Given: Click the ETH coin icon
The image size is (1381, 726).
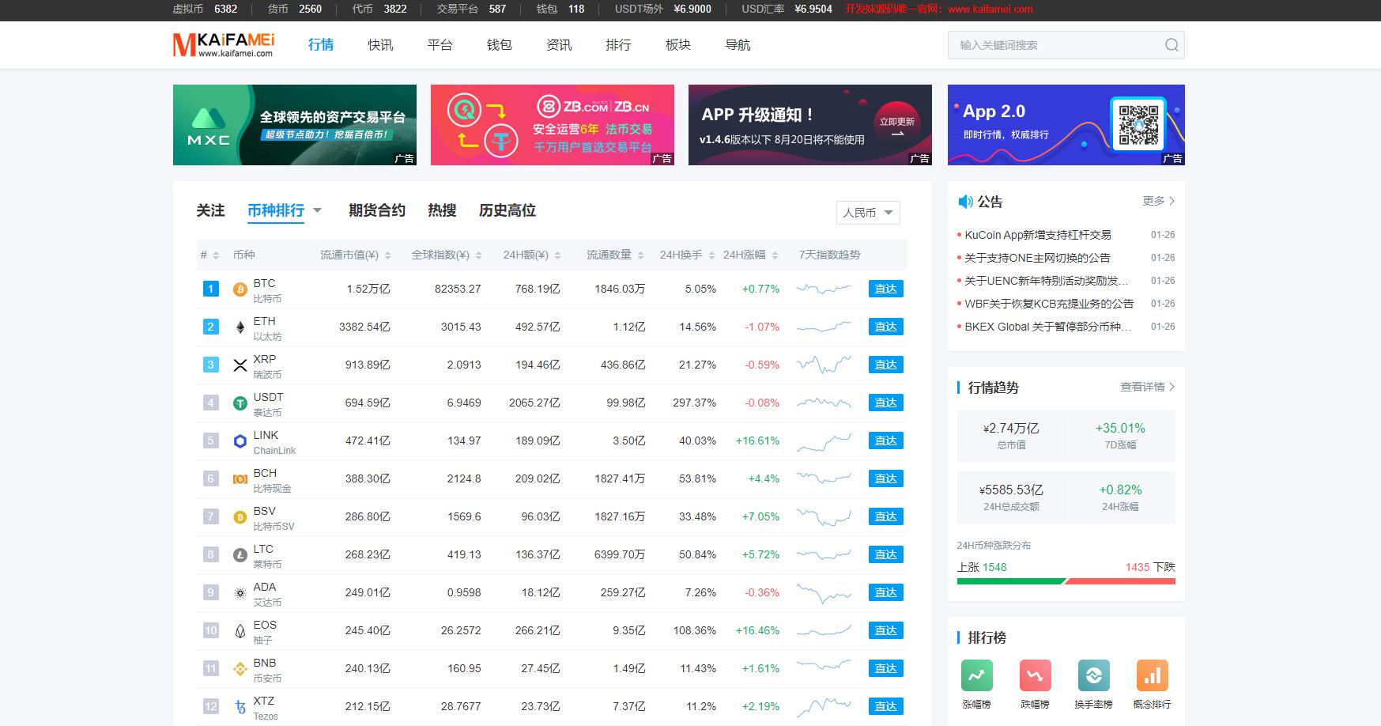Looking at the screenshot, I should click(x=240, y=327).
